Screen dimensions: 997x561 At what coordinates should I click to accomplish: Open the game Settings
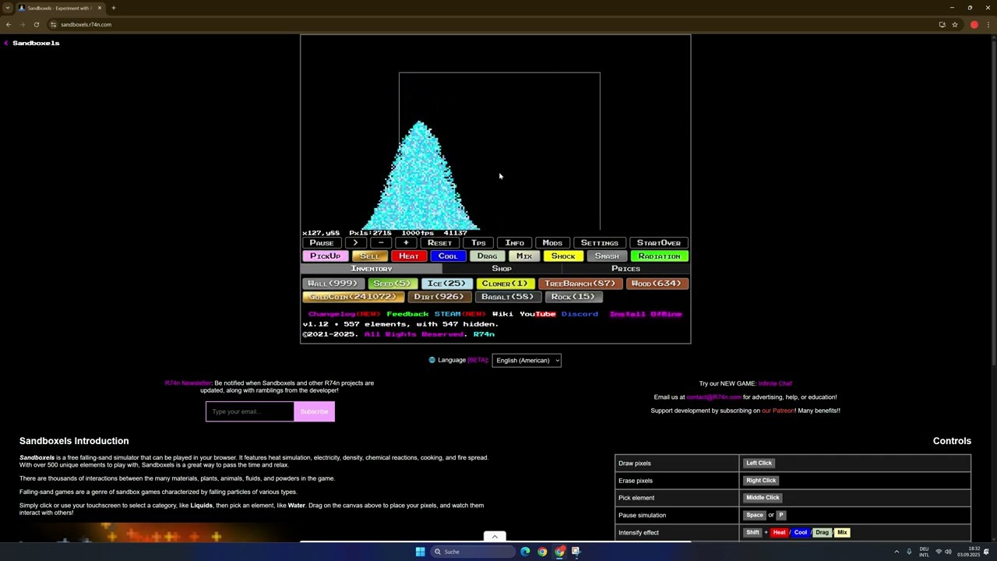coord(599,243)
